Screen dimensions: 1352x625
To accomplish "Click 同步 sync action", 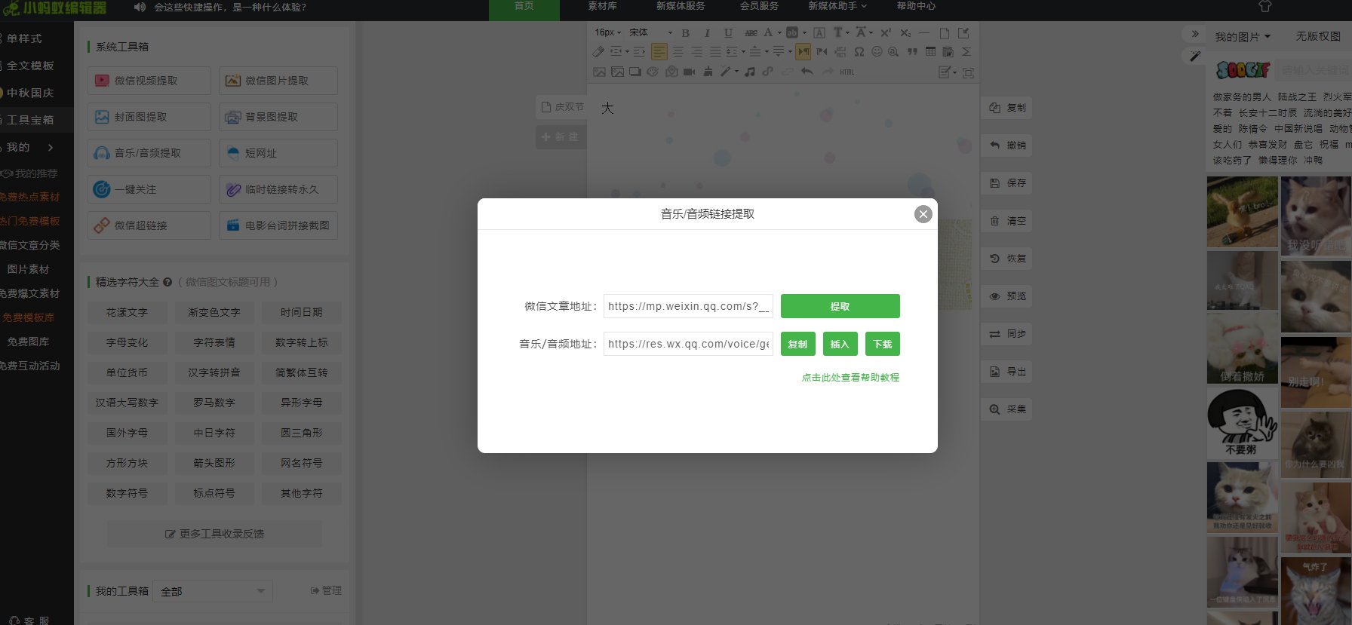I will [x=1007, y=334].
